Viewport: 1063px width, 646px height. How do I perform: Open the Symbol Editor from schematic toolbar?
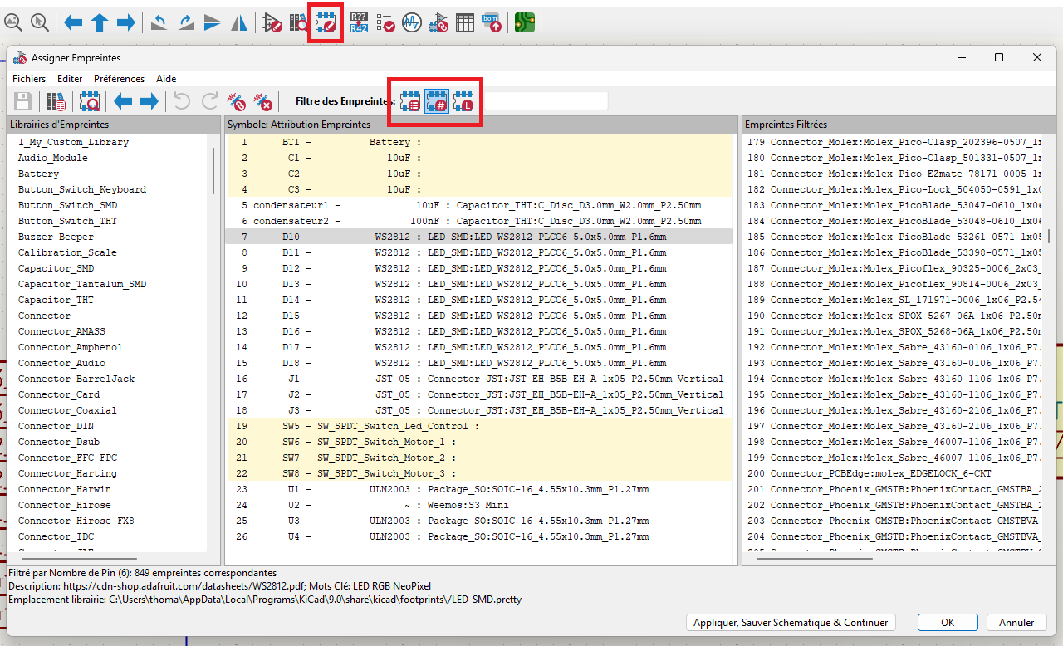point(272,23)
